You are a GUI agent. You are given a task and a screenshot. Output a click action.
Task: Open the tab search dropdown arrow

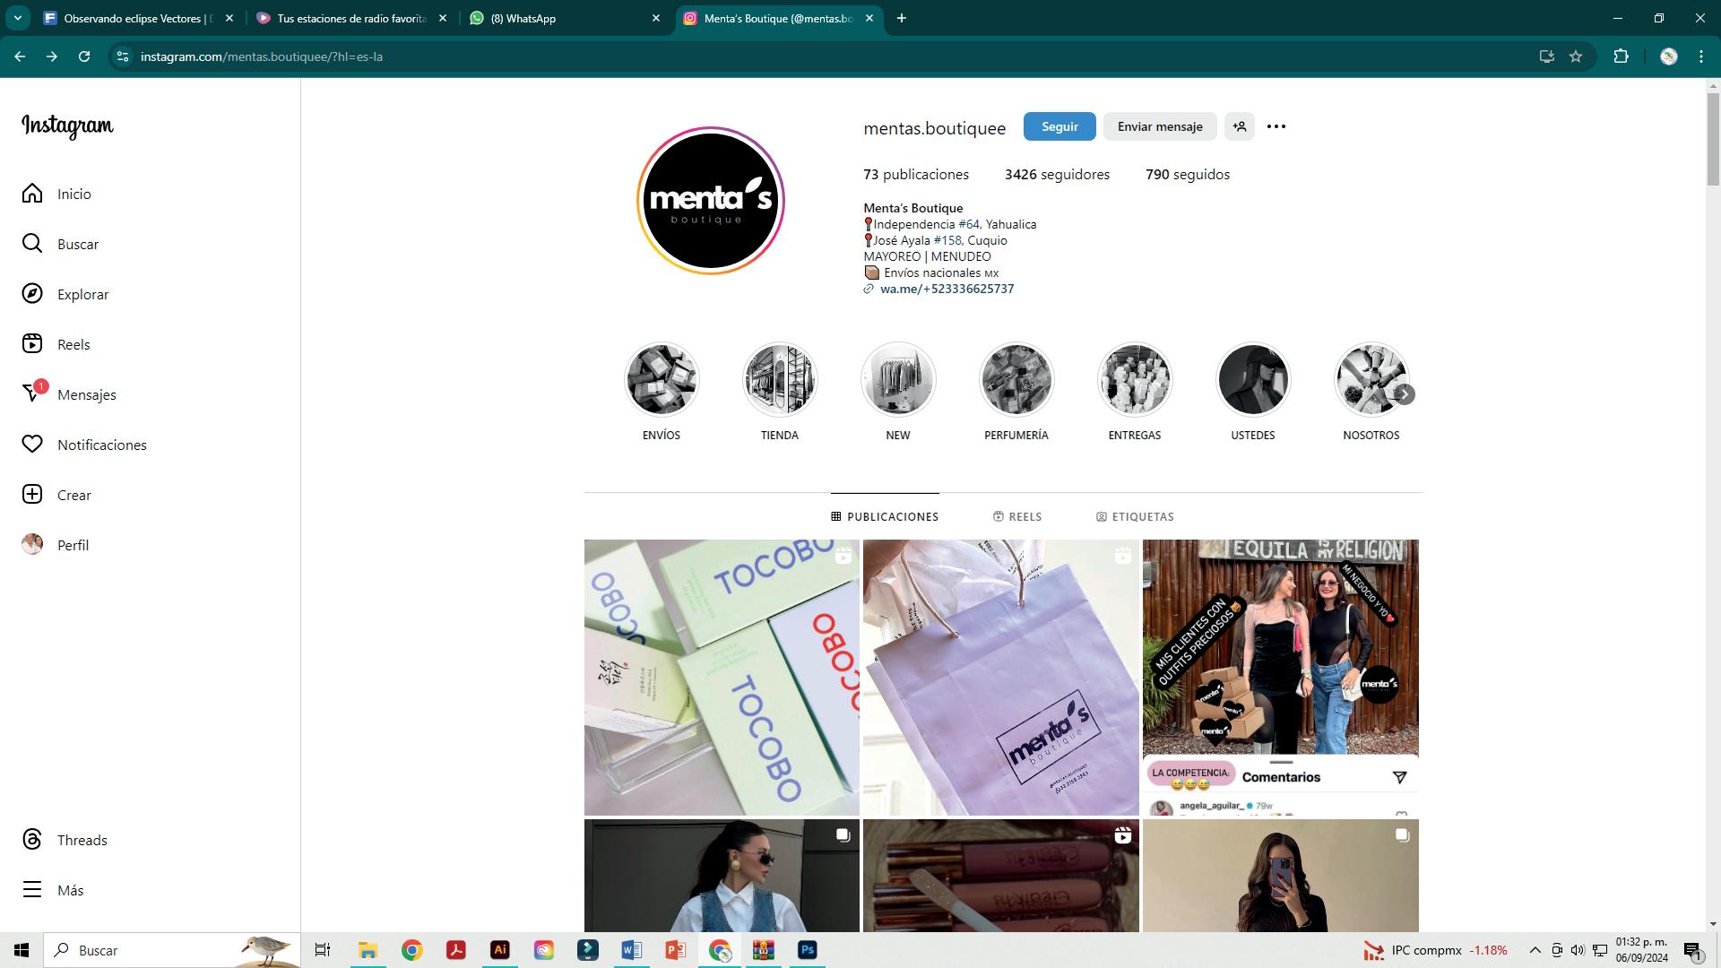click(x=17, y=18)
